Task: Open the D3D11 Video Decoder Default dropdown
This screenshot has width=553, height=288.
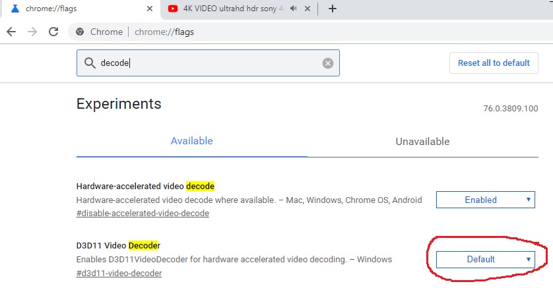Action: point(485,259)
